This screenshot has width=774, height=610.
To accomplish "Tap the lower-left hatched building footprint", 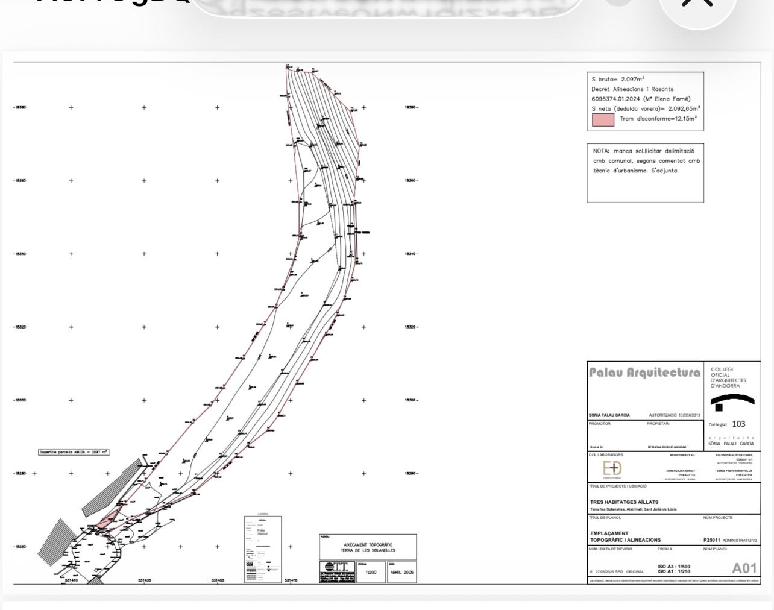I will [57, 541].
